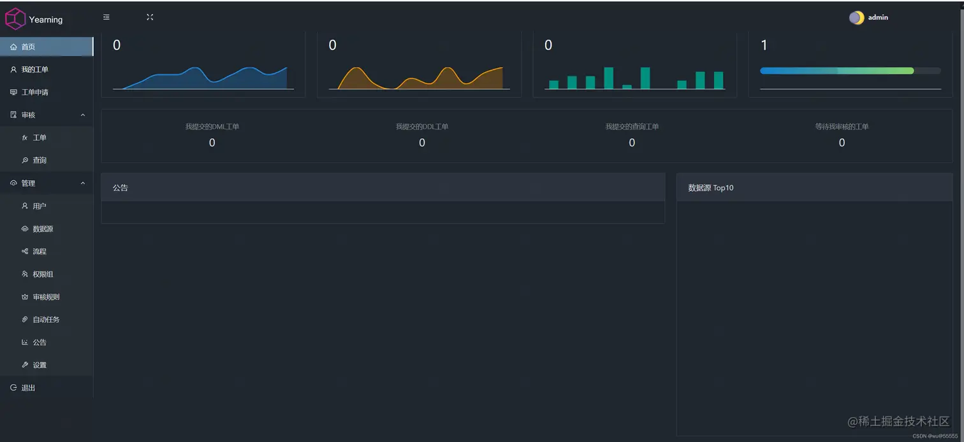Click the blue area chart

[x=203, y=78]
